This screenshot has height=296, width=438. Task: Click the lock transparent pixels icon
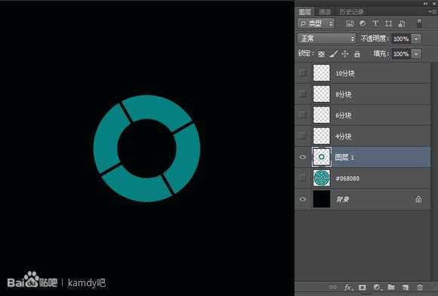click(321, 54)
